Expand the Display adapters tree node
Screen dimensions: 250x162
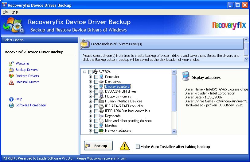(x=90, y=87)
